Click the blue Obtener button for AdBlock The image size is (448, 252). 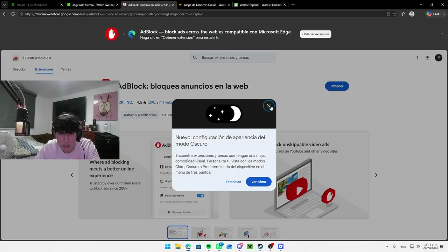pyautogui.click(x=337, y=86)
